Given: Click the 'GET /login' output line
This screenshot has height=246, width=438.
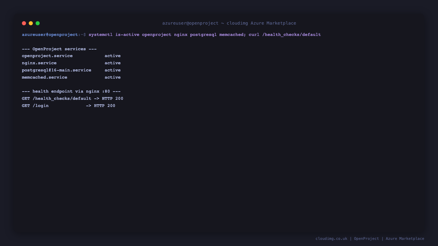Looking at the screenshot, I should (x=68, y=106).
